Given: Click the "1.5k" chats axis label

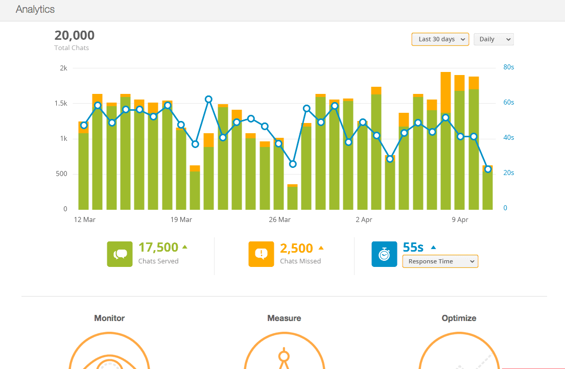Looking at the screenshot, I should (x=60, y=103).
